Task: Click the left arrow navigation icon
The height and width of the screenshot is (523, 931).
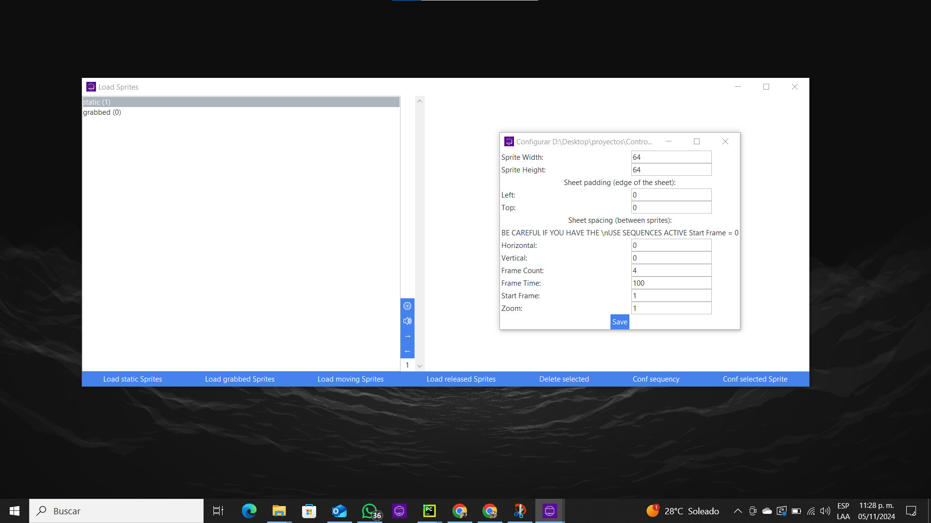Action: click(407, 351)
